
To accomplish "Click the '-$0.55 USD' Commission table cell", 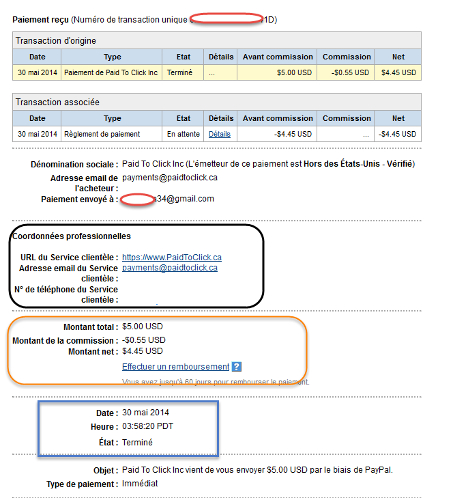I will [345, 72].
